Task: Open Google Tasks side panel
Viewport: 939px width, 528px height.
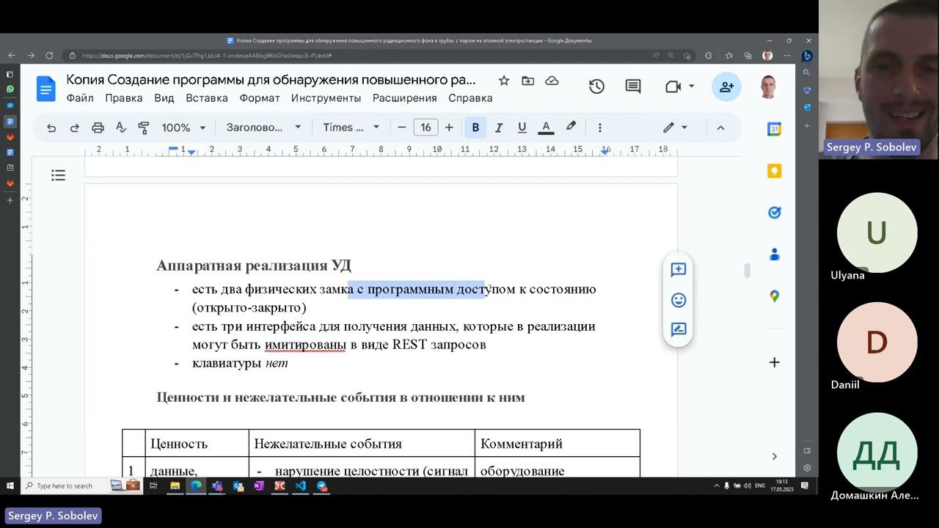Action: 774,213
